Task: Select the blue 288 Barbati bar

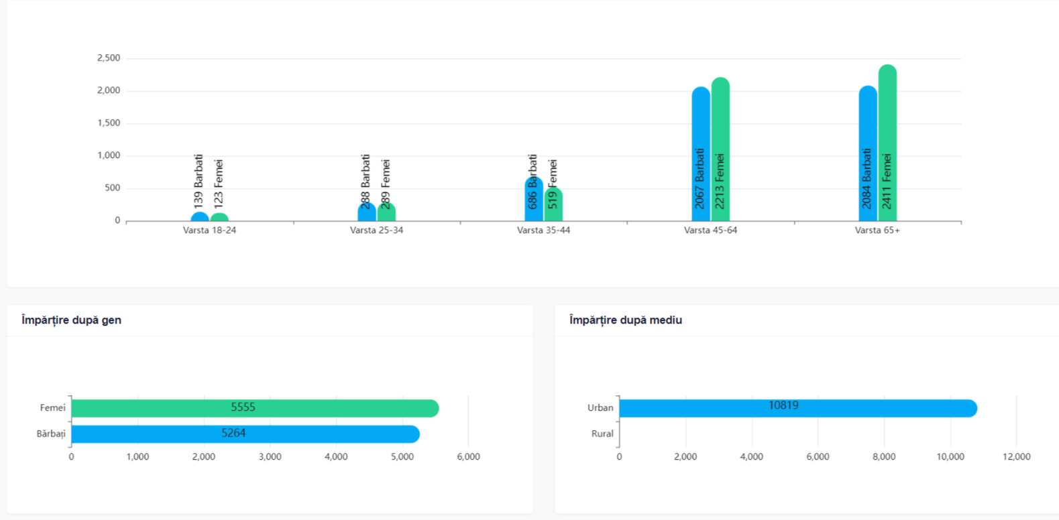Action: (x=366, y=213)
